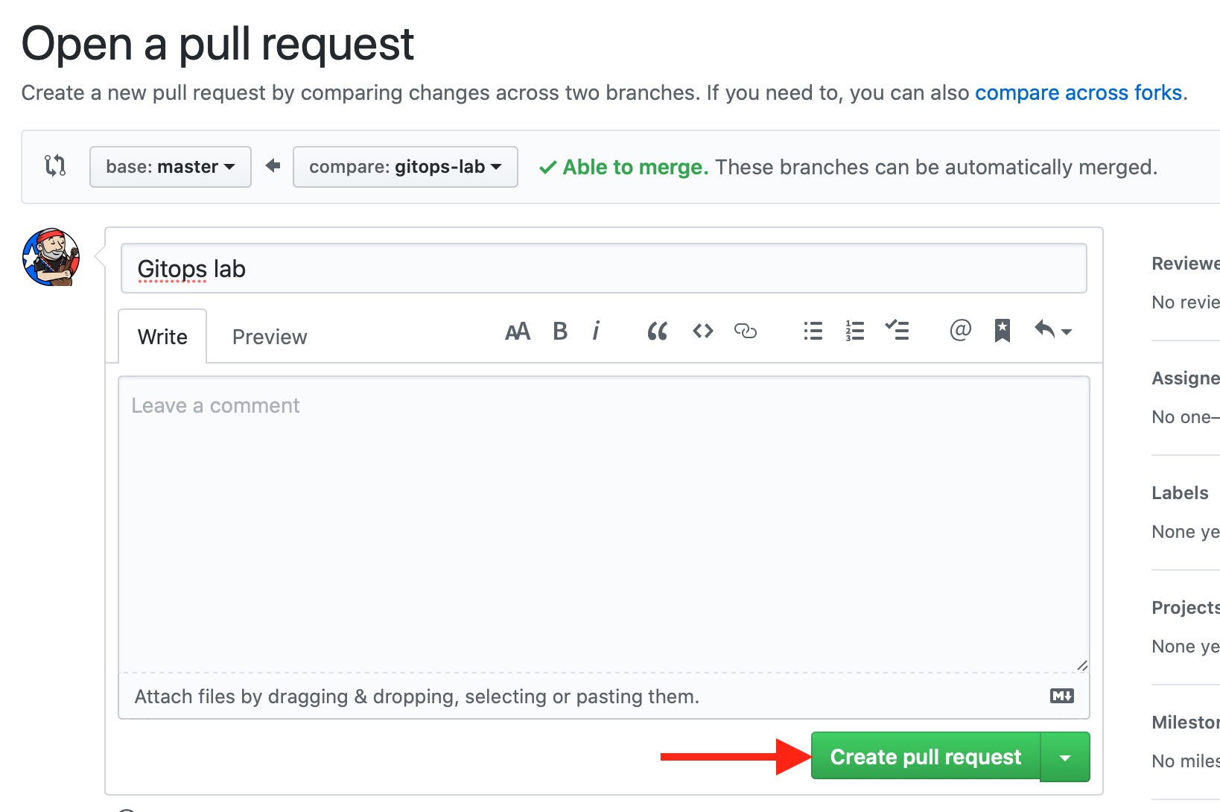Open the compare: gitops-lab branch dropdown

point(405,167)
